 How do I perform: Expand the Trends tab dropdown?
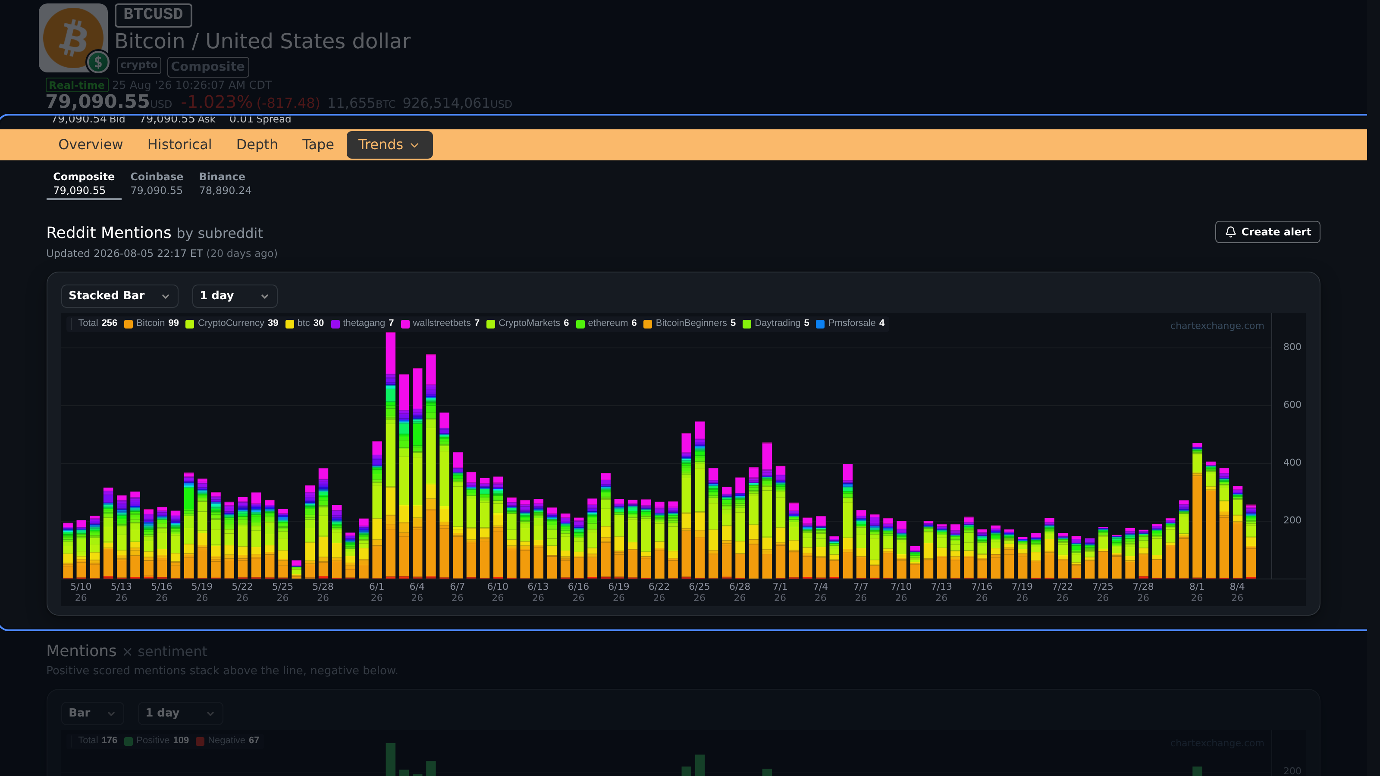click(x=389, y=144)
